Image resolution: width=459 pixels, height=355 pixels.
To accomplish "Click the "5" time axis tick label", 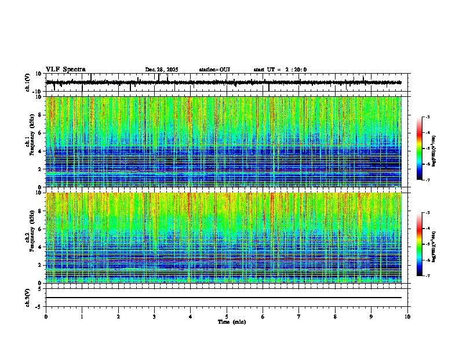I will [227, 317].
